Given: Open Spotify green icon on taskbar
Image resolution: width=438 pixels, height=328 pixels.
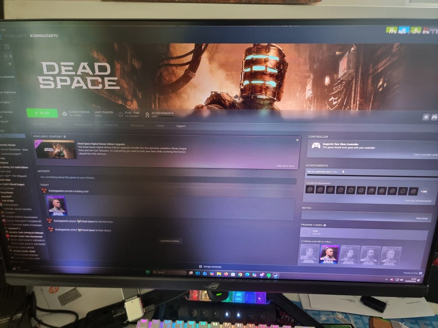Looking at the screenshot, I should point(268,275).
